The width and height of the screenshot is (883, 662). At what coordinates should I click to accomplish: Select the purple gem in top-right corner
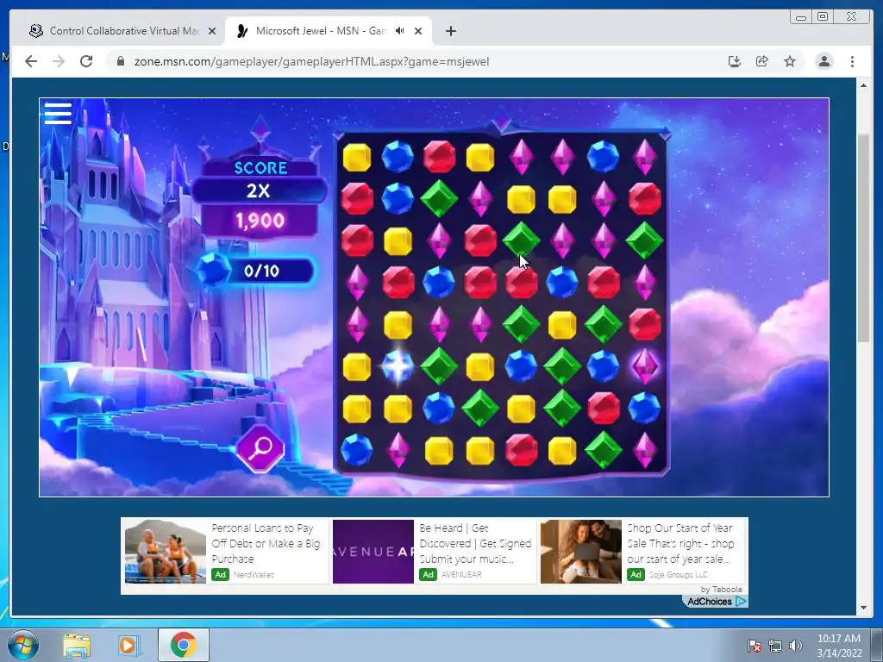[x=644, y=157]
